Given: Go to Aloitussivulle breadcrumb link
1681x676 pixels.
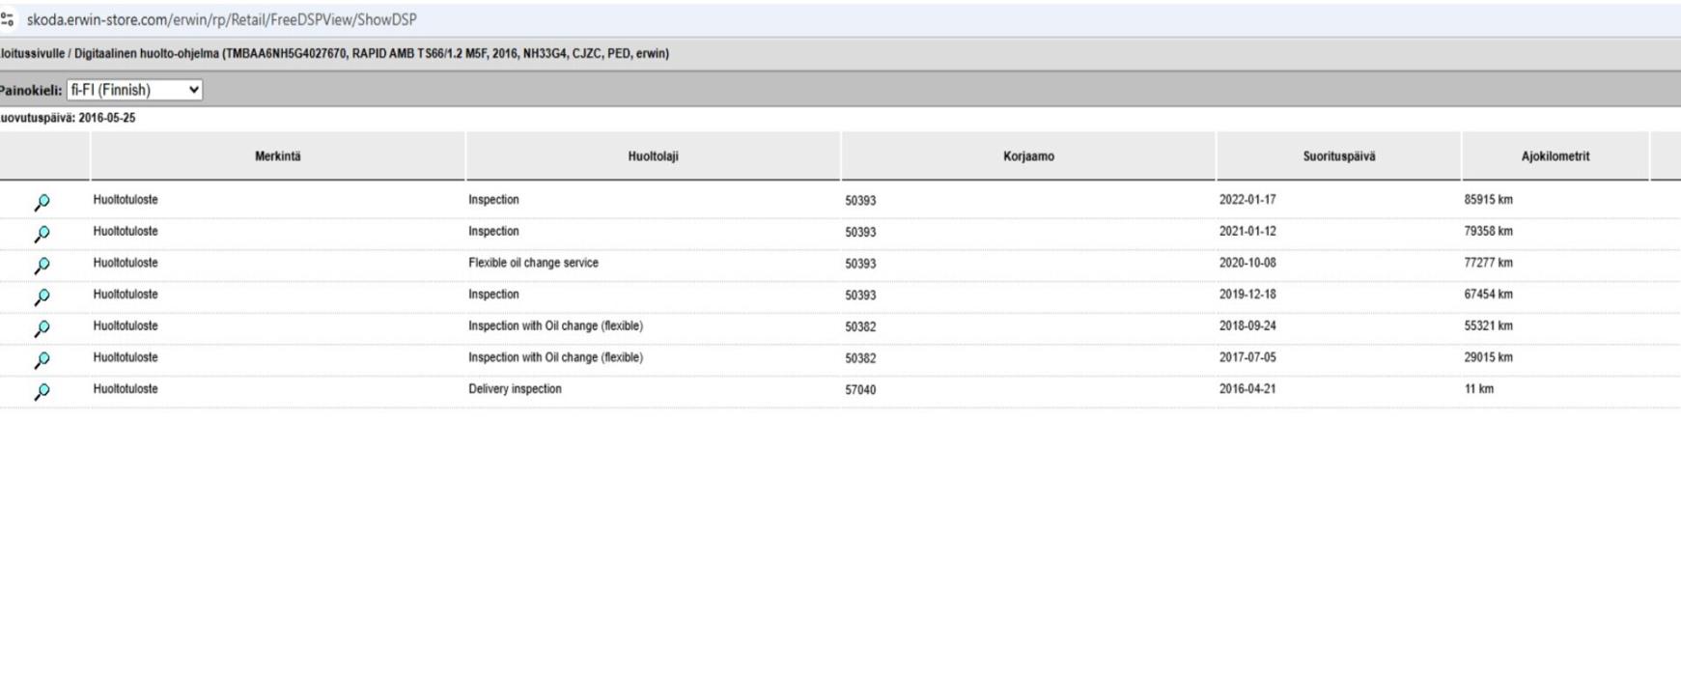Looking at the screenshot, I should pos(31,54).
